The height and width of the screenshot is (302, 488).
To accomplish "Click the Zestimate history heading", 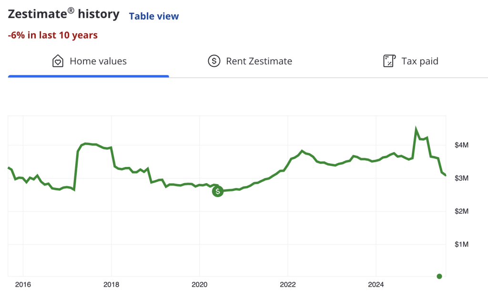I will [63, 14].
